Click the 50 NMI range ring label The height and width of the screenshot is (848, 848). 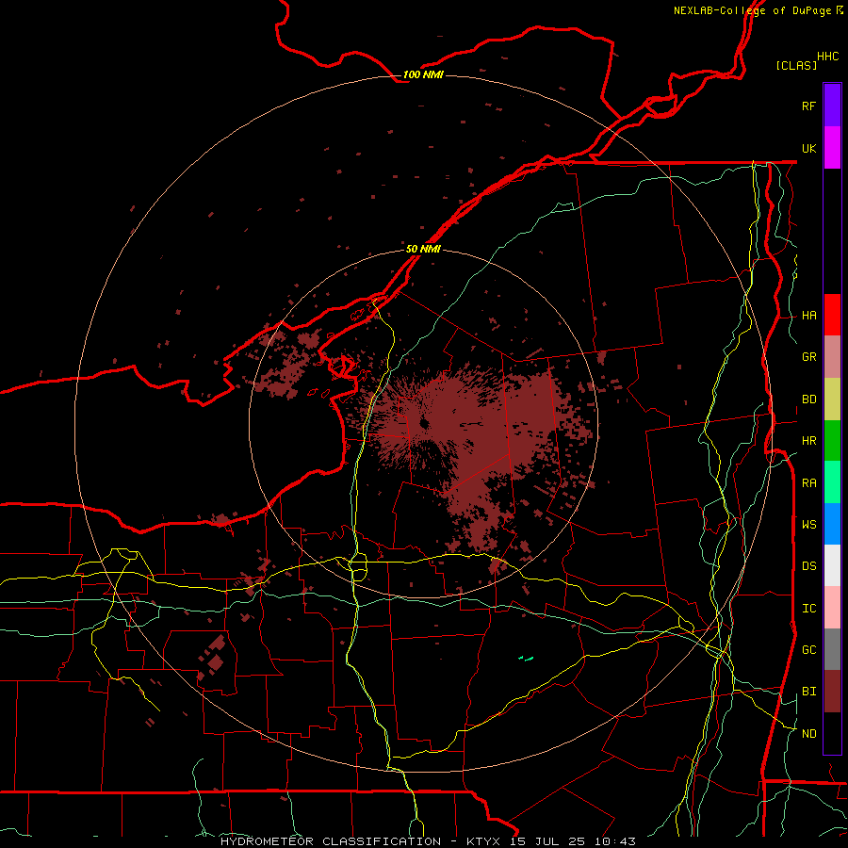[x=423, y=249]
